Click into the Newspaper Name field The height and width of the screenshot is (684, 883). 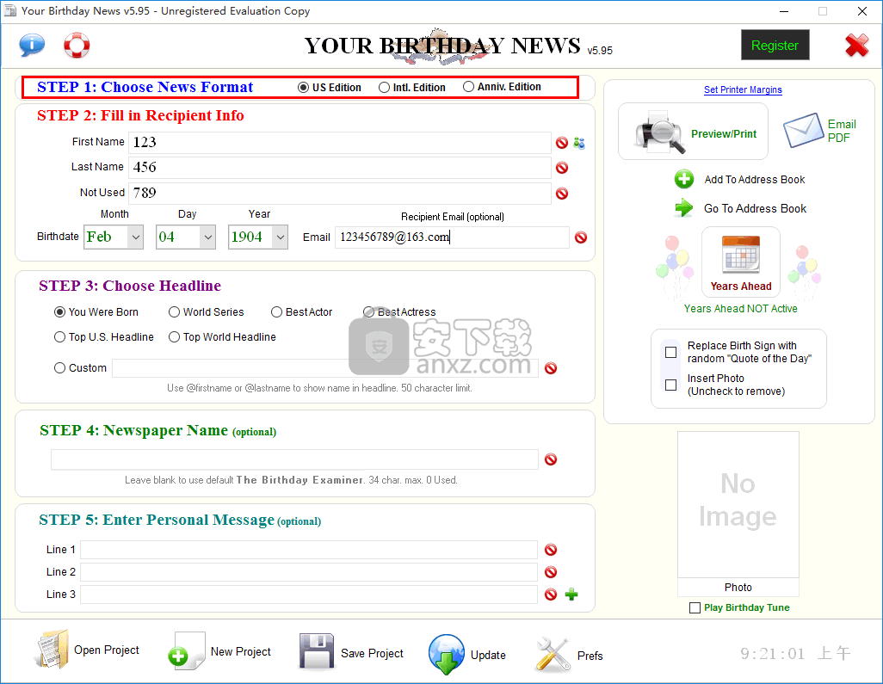tap(294, 459)
